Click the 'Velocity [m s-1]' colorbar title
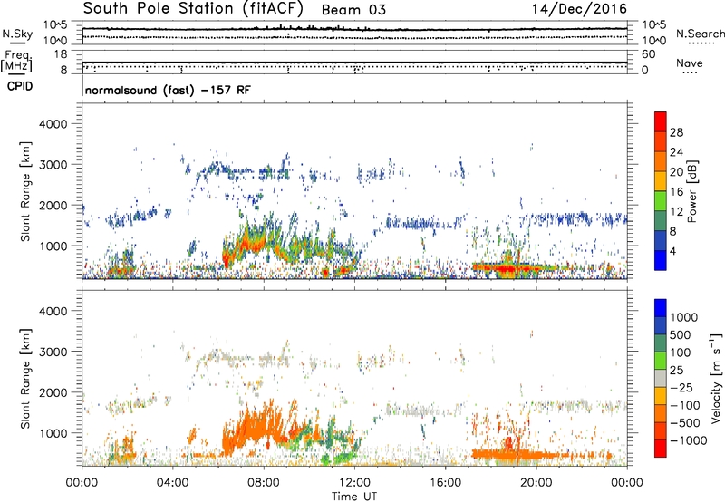The image size is (725, 502). click(x=716, y=378)
